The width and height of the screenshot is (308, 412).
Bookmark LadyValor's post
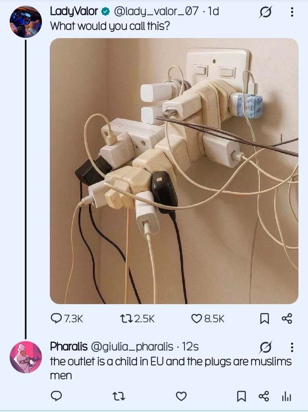[264, 319]
